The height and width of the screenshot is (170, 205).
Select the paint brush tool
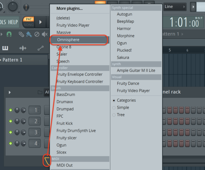pos(29,34)
